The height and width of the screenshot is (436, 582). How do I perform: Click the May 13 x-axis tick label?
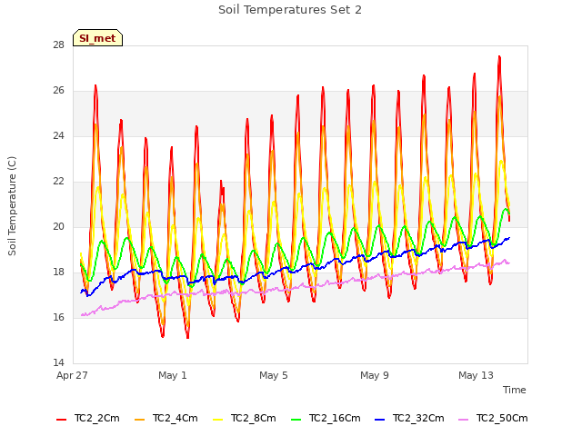click(476, 375)
